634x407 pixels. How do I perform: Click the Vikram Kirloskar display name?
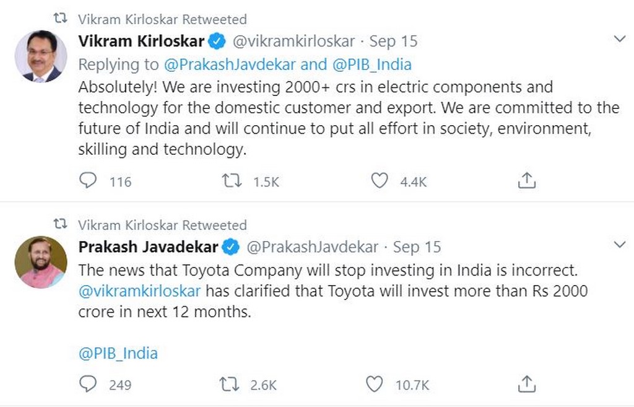(141, 42)
